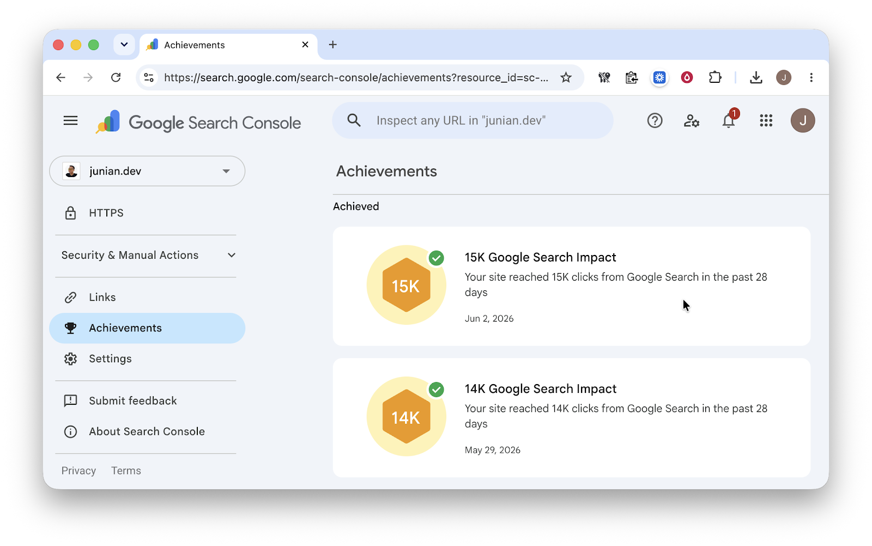Click the 15K hexagon badge
The image size is (872, 546).
pyautogui.click(x=406, y=285)
